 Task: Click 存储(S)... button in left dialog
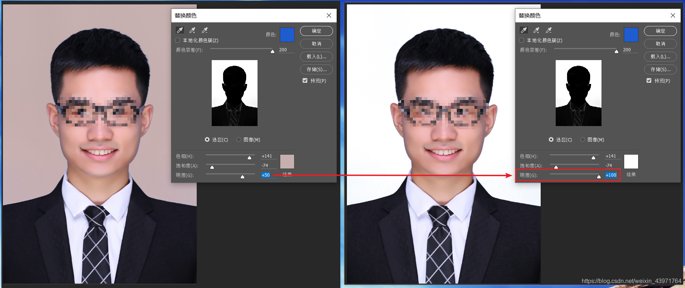coord(316,70)
